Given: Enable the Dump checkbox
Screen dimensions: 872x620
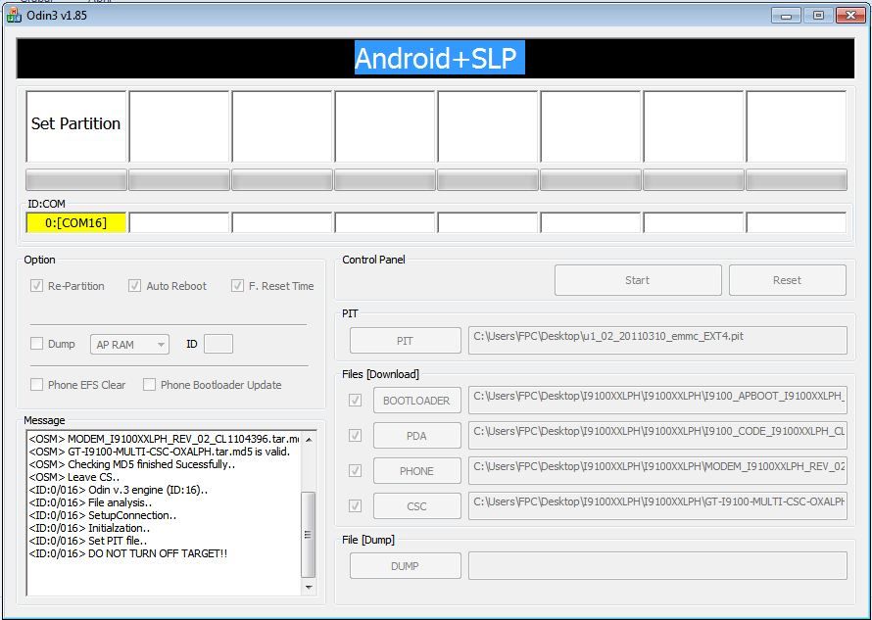Looking at the screenshot, I should click(37, 344).
